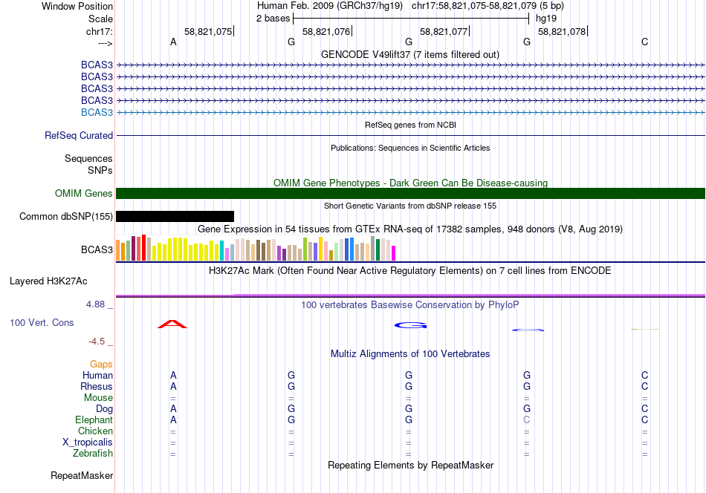Open RefSeq Curated track label

pos(79,135)
